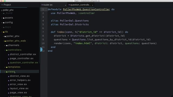
Task: Collapse the views folder arrow
Action: tap(5, 72)
